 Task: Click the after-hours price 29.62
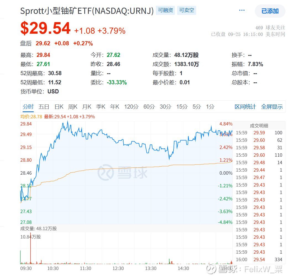(x=43, y=43)
